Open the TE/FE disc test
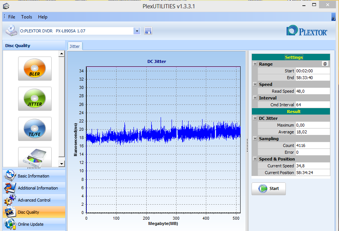This screenshot has width=339, height=231. [35, 129]
